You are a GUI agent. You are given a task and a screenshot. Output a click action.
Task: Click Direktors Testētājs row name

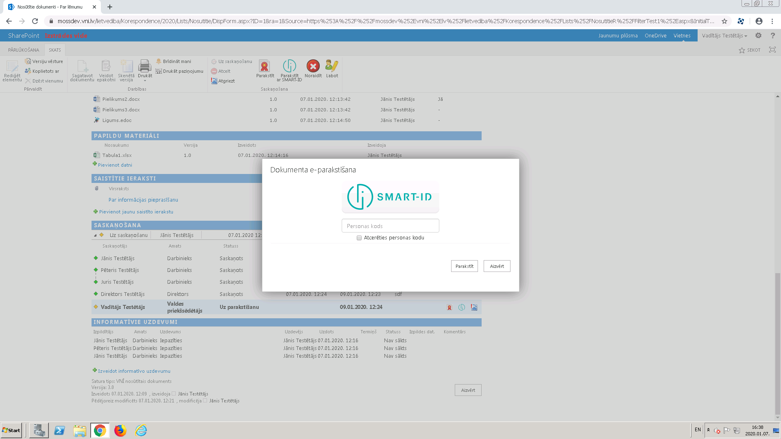122,294
